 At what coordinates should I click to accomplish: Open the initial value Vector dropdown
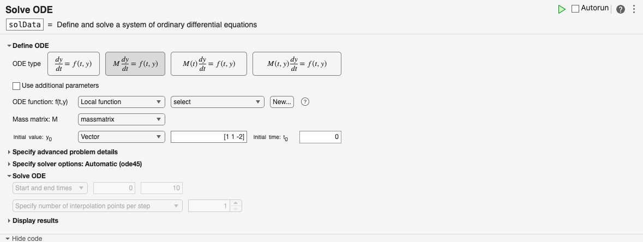coord(122,137)
